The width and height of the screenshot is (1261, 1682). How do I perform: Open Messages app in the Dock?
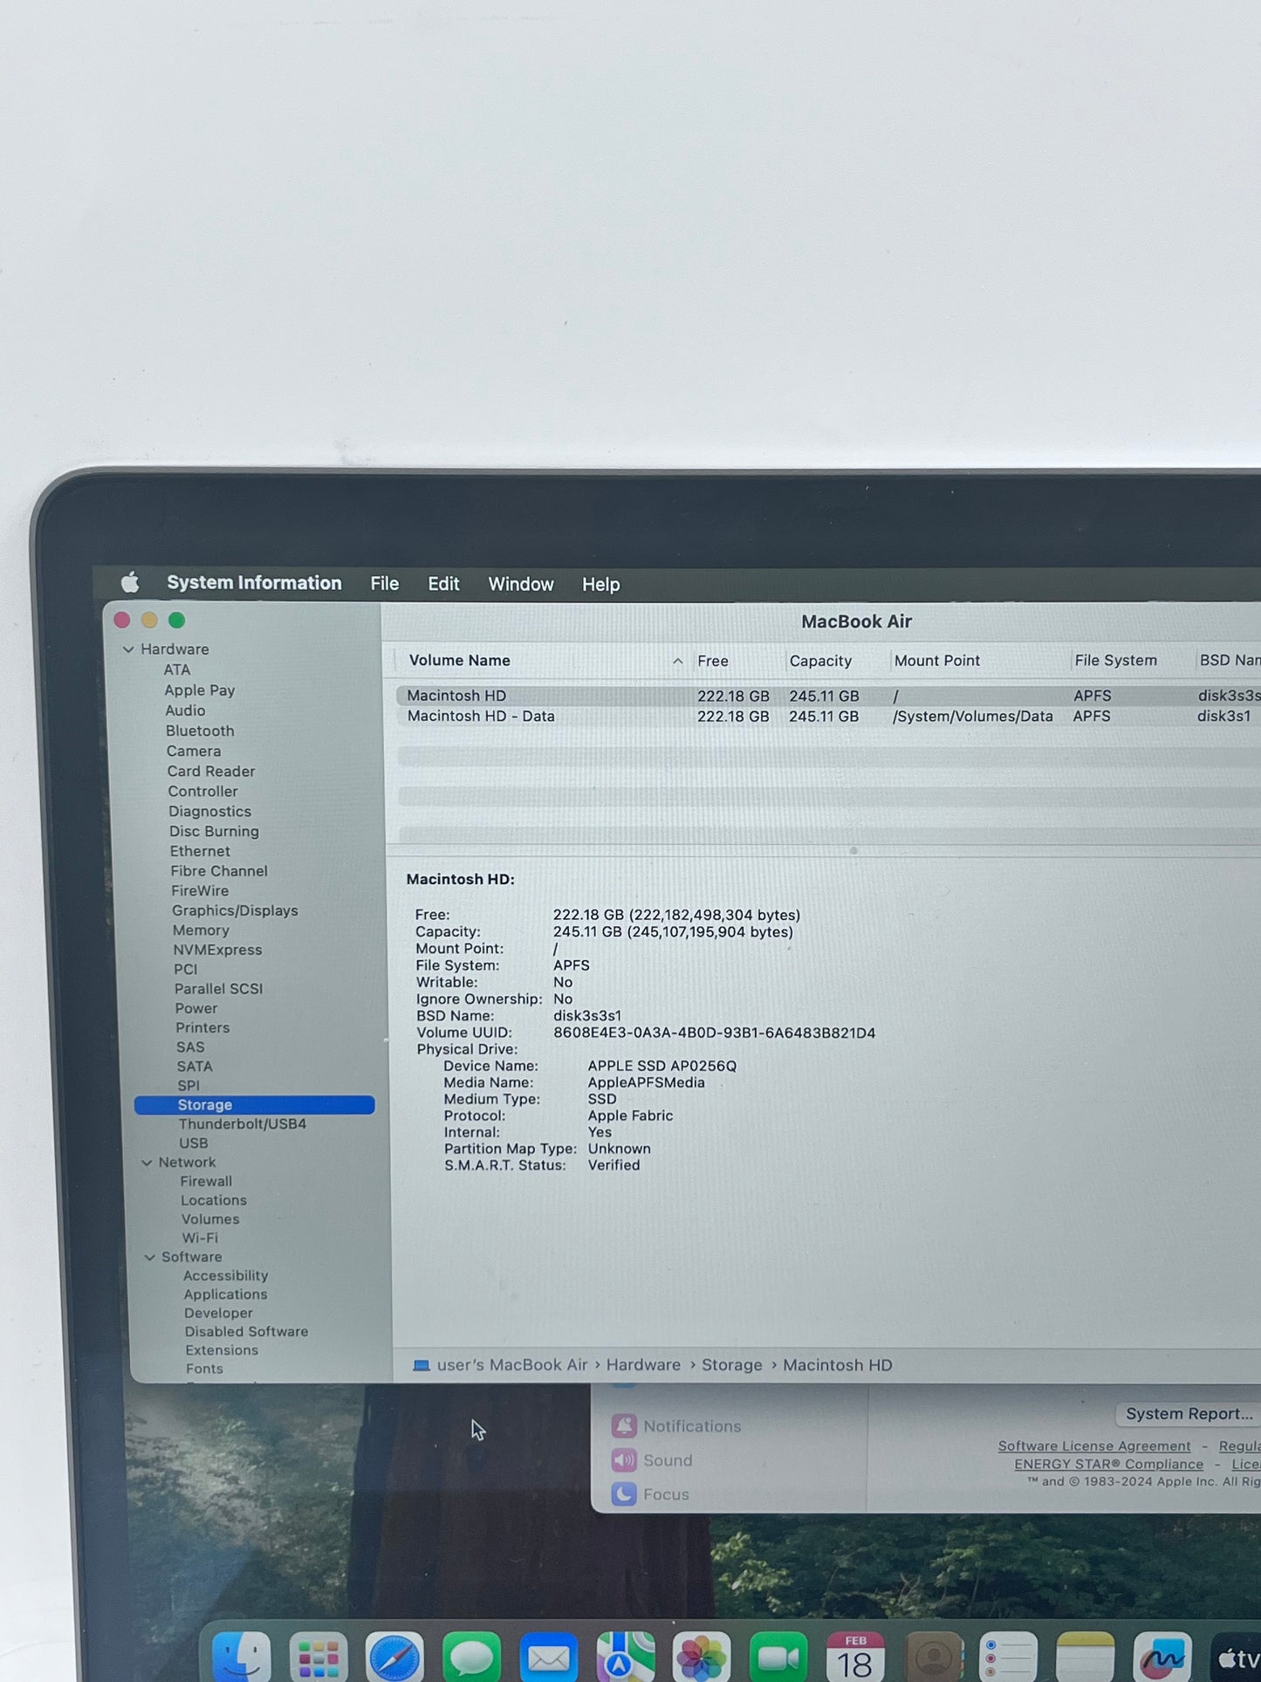click(471, 1657)
